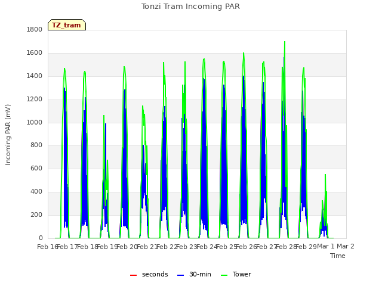382x286 pixels.
Task: Click the 1400 y-axis tick label
Action: [35, 76]
